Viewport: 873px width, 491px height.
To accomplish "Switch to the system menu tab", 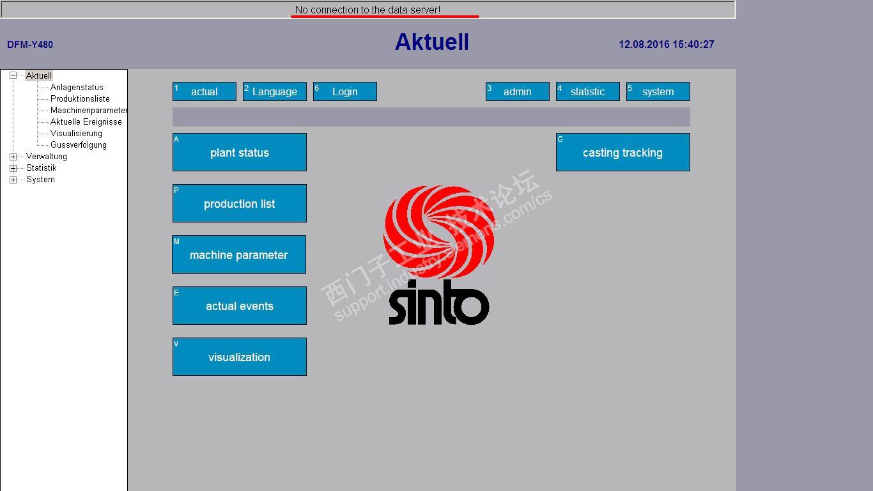I will click(658, 91).
